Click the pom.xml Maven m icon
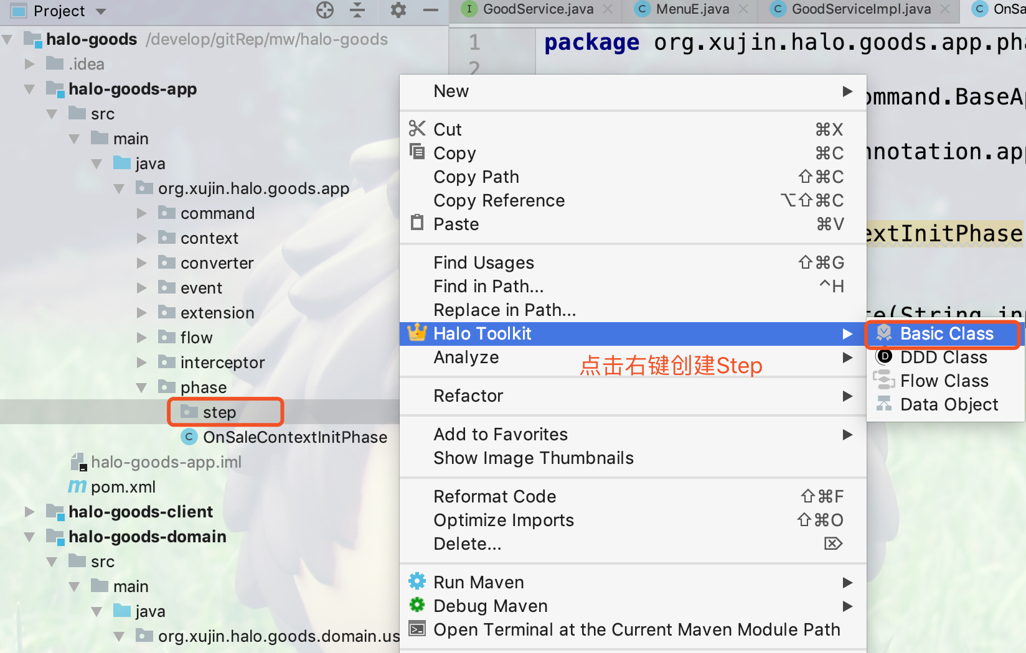Screen dimensions: 1026x653 point(77,486)
